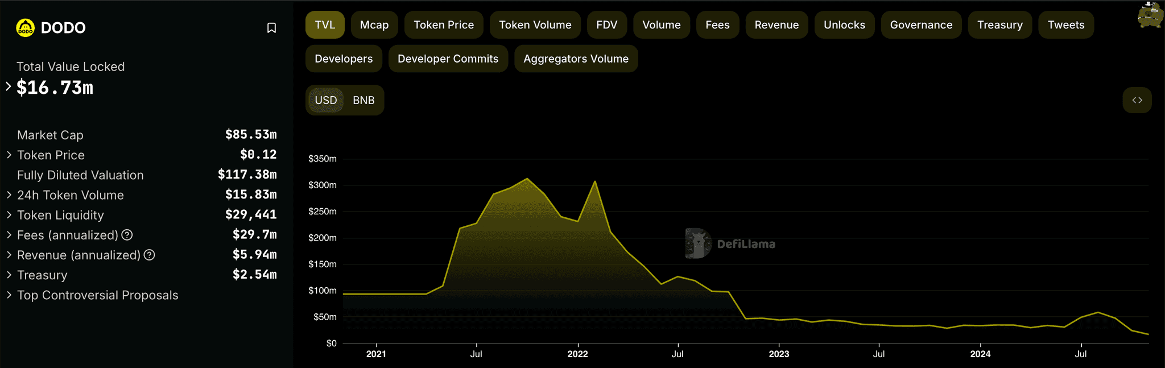Open the embed chart code icon
1165x368 pixels.
(x=1137, y=100)
